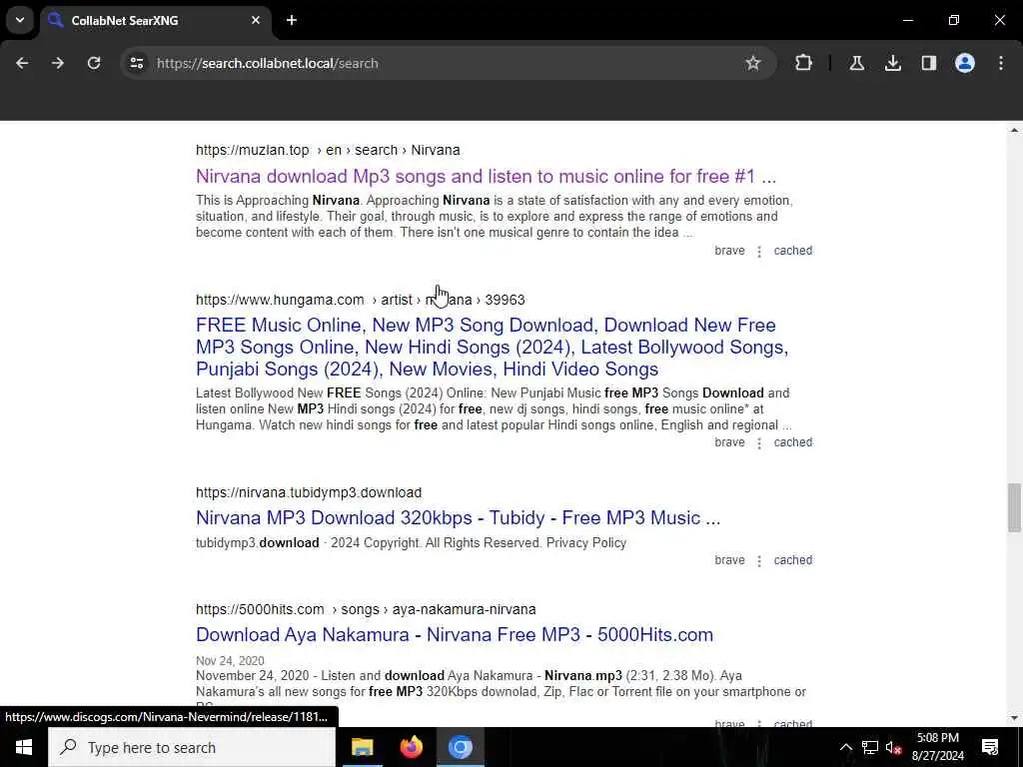Open Nirvana download Mp3 songs muzlan result
The height and width of the screenshot is (767, 1023).
click(487, 176)
